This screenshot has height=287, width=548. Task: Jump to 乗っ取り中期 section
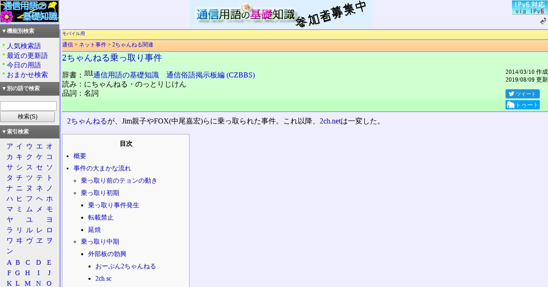[x=100, y=241]
